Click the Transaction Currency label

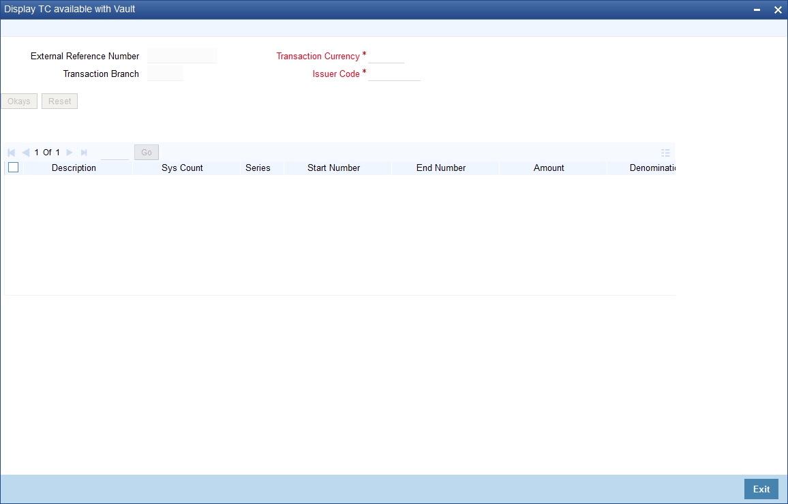coord(318,57)
